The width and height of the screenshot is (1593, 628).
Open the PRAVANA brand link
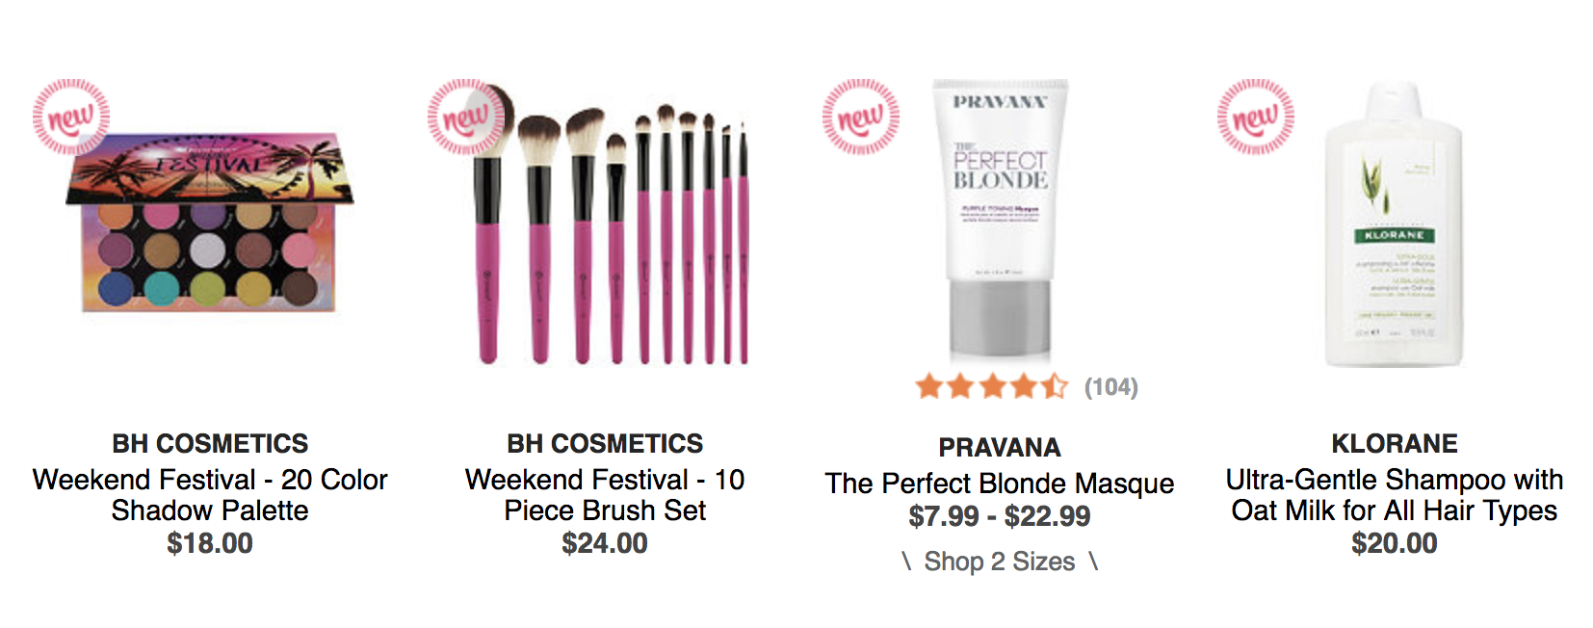tap(1000, 448)
